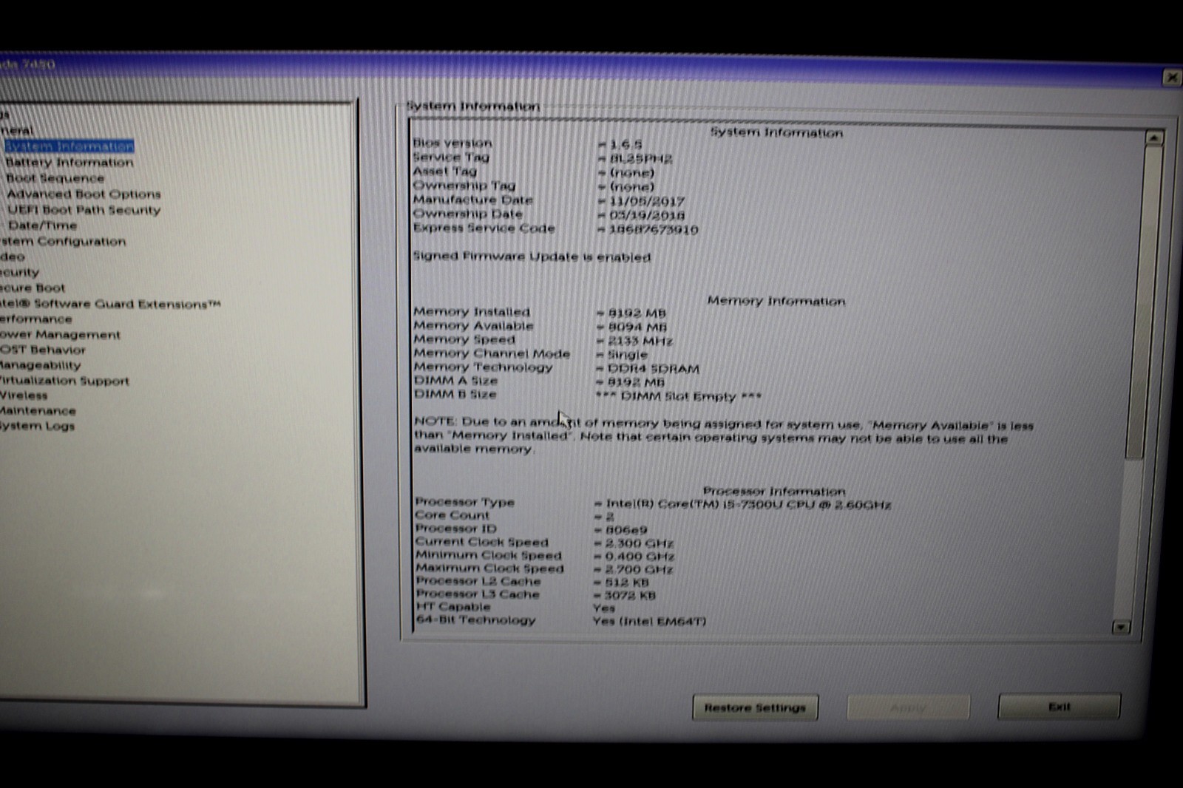The width and height of the screenshot is (1183, 788).
Task: Select System Information in the settings tree
Action: [70, 146]
